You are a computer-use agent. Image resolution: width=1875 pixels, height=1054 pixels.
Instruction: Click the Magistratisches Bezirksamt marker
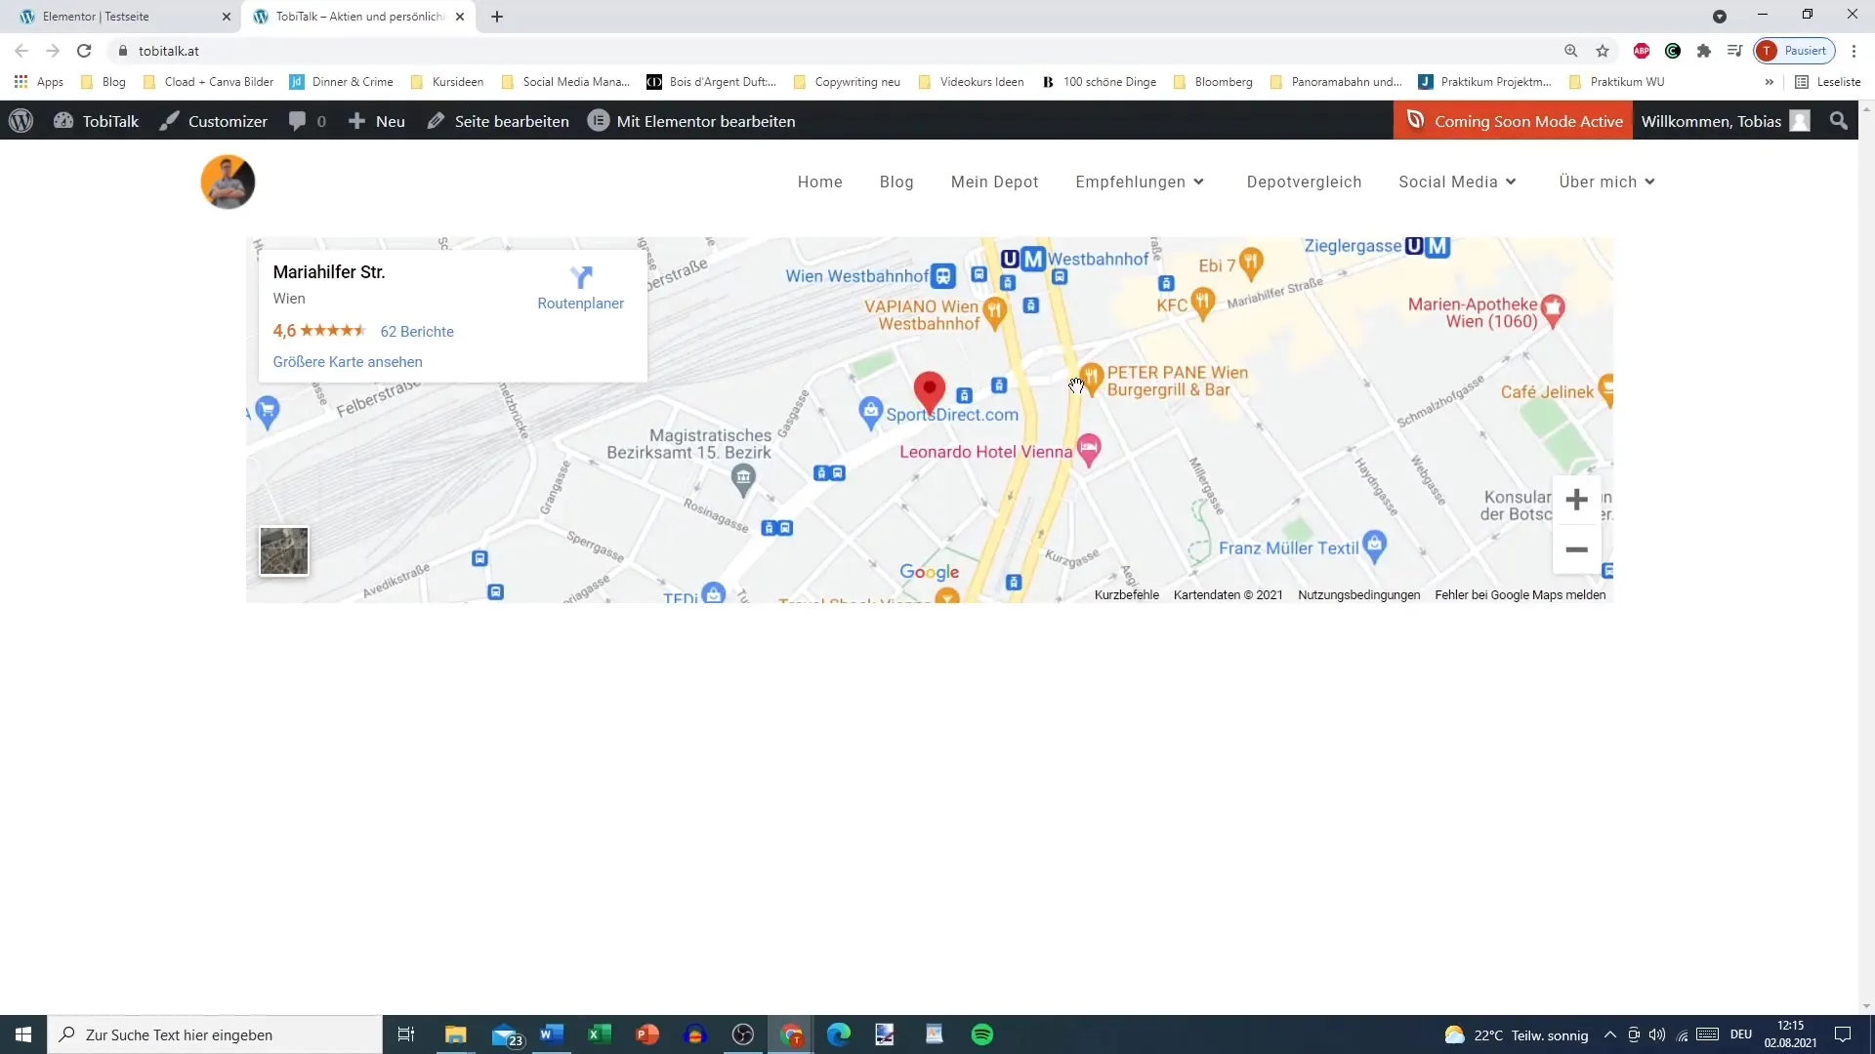coord(743,478)
